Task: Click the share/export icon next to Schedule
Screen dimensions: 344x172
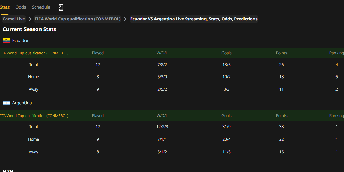Action: tap(61, 7)
